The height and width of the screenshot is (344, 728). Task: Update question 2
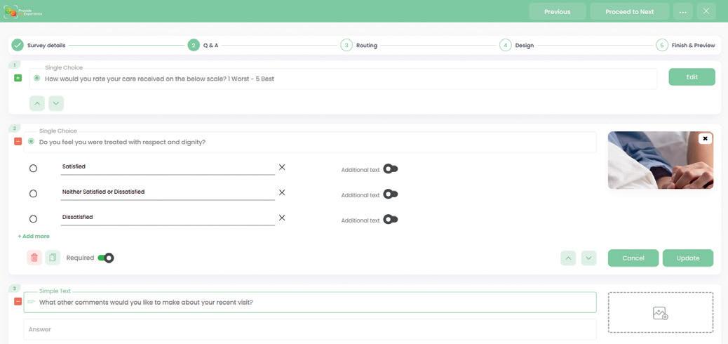(x=687, y=258)
